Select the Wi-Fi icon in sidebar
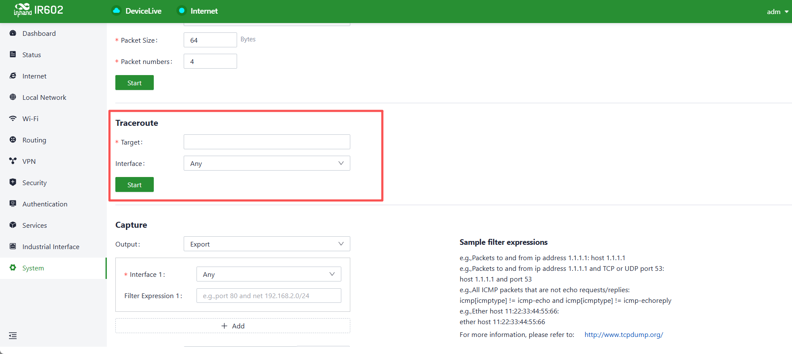Viewport: 792px width, 354px height. point(13,119)
